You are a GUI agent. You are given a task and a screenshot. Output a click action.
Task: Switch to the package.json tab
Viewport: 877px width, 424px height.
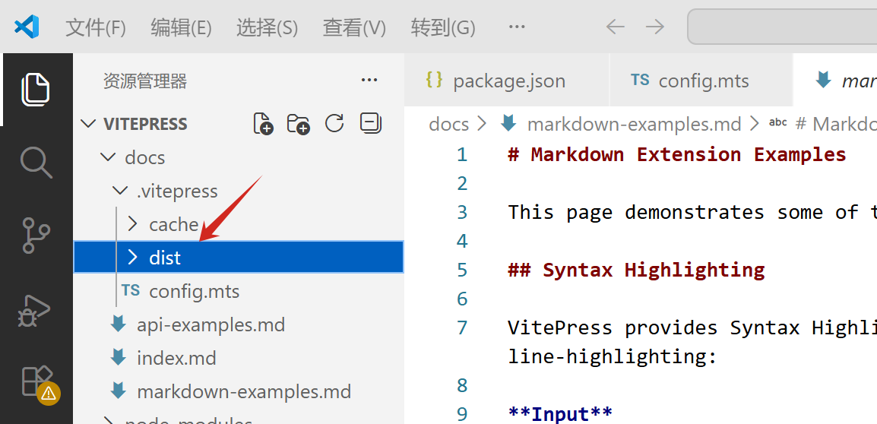[x=508, y=81]
